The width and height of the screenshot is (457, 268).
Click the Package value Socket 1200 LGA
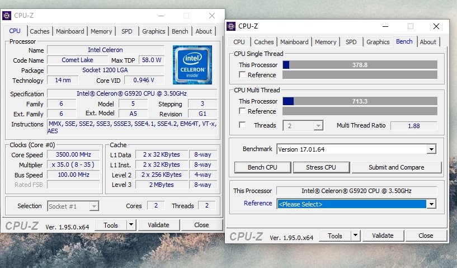[106, 70]
